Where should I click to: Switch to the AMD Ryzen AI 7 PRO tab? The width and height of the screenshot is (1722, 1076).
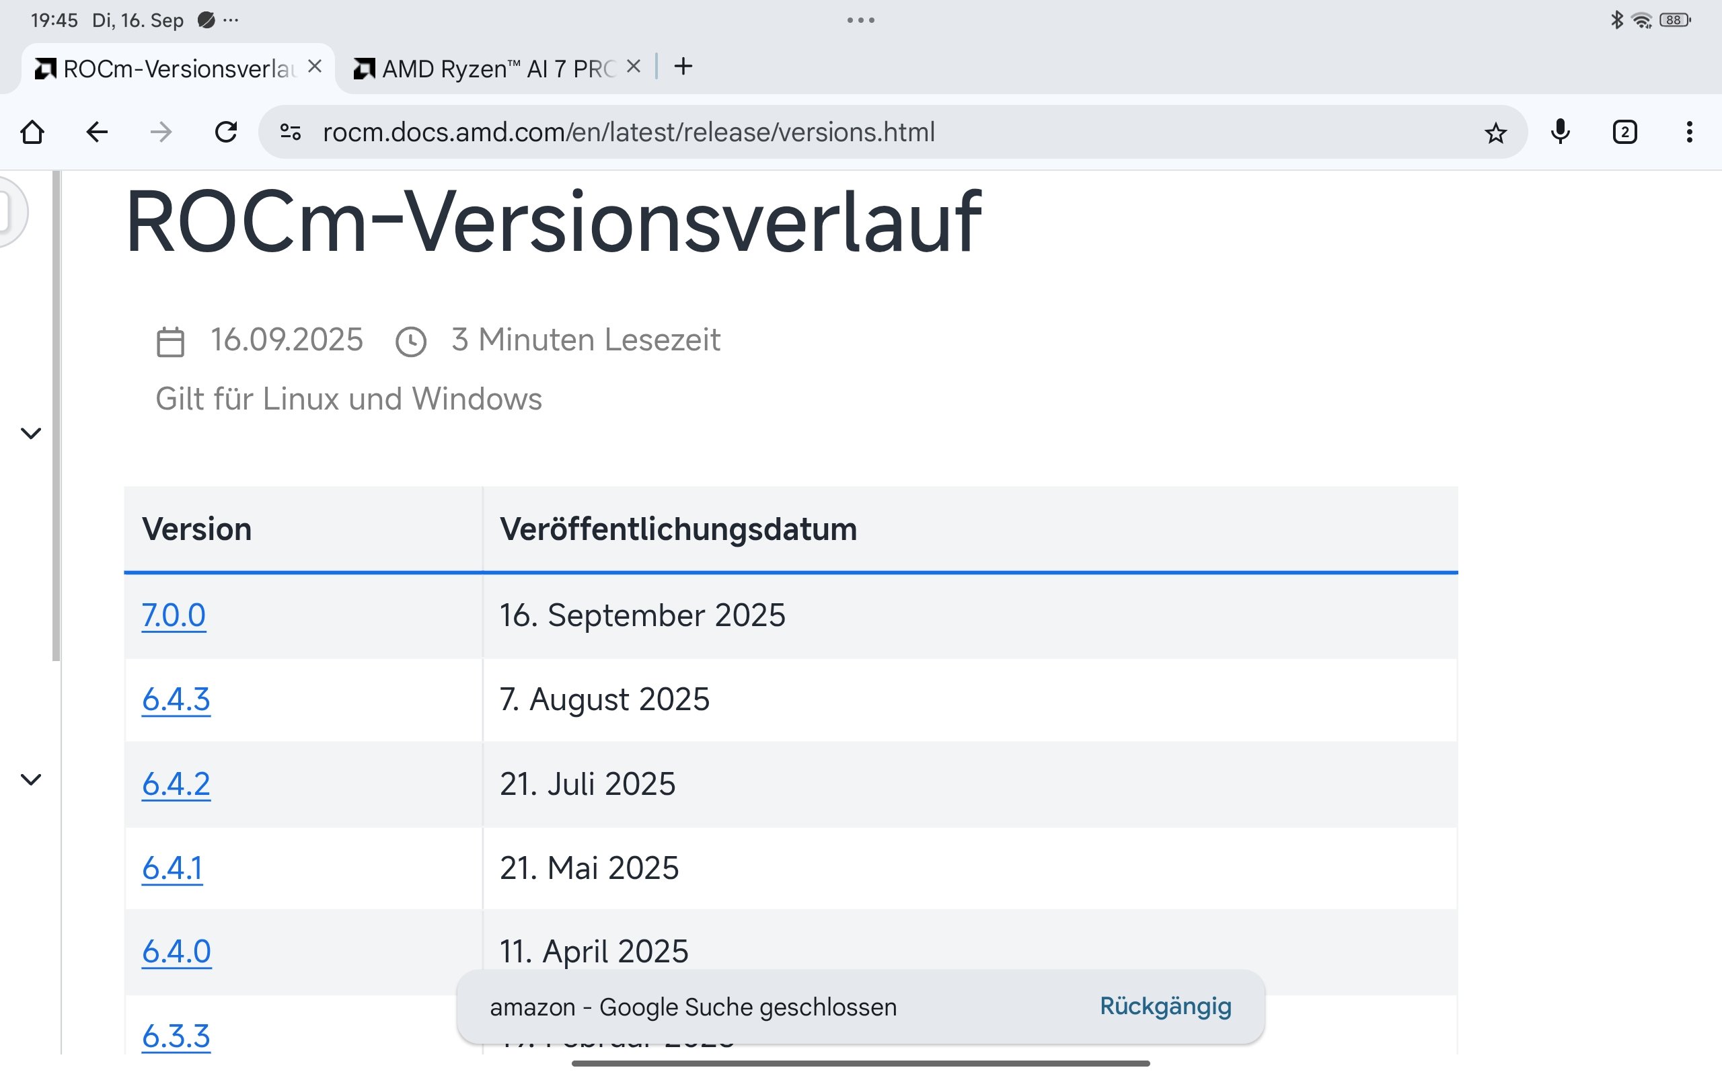click(491, 69)
